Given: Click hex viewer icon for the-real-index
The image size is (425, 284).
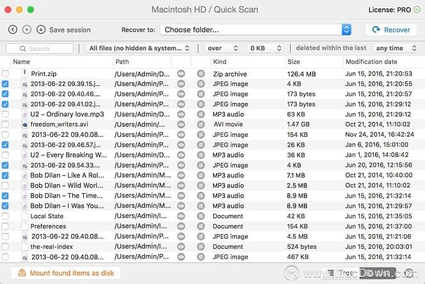Looking at the screenshot, I should pos(201,247).
